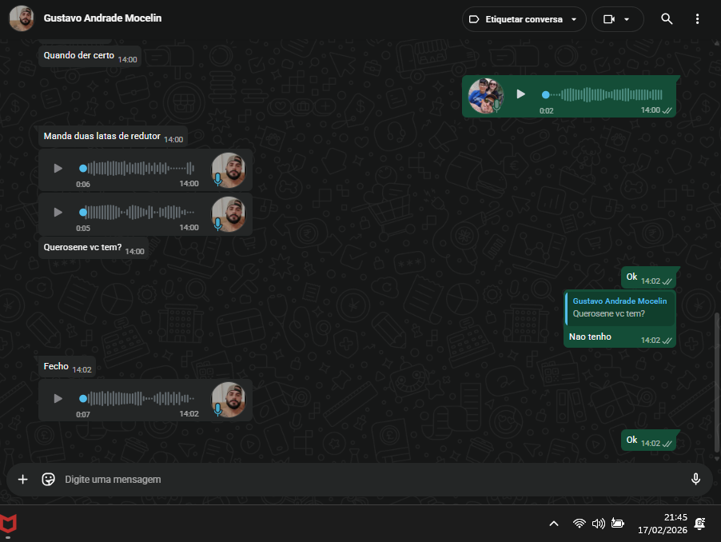This screenshot has height=542, width=721.
Task: Click the plus attach icon
Action: tap(23, 479)
